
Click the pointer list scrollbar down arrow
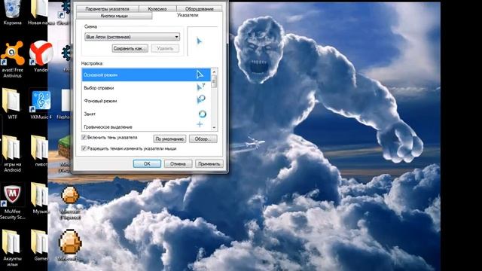coord(214,127)
